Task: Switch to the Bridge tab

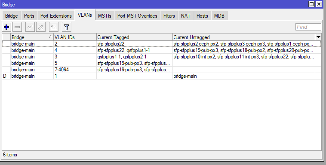Action: pyautogui.click(x=12, y=16)
